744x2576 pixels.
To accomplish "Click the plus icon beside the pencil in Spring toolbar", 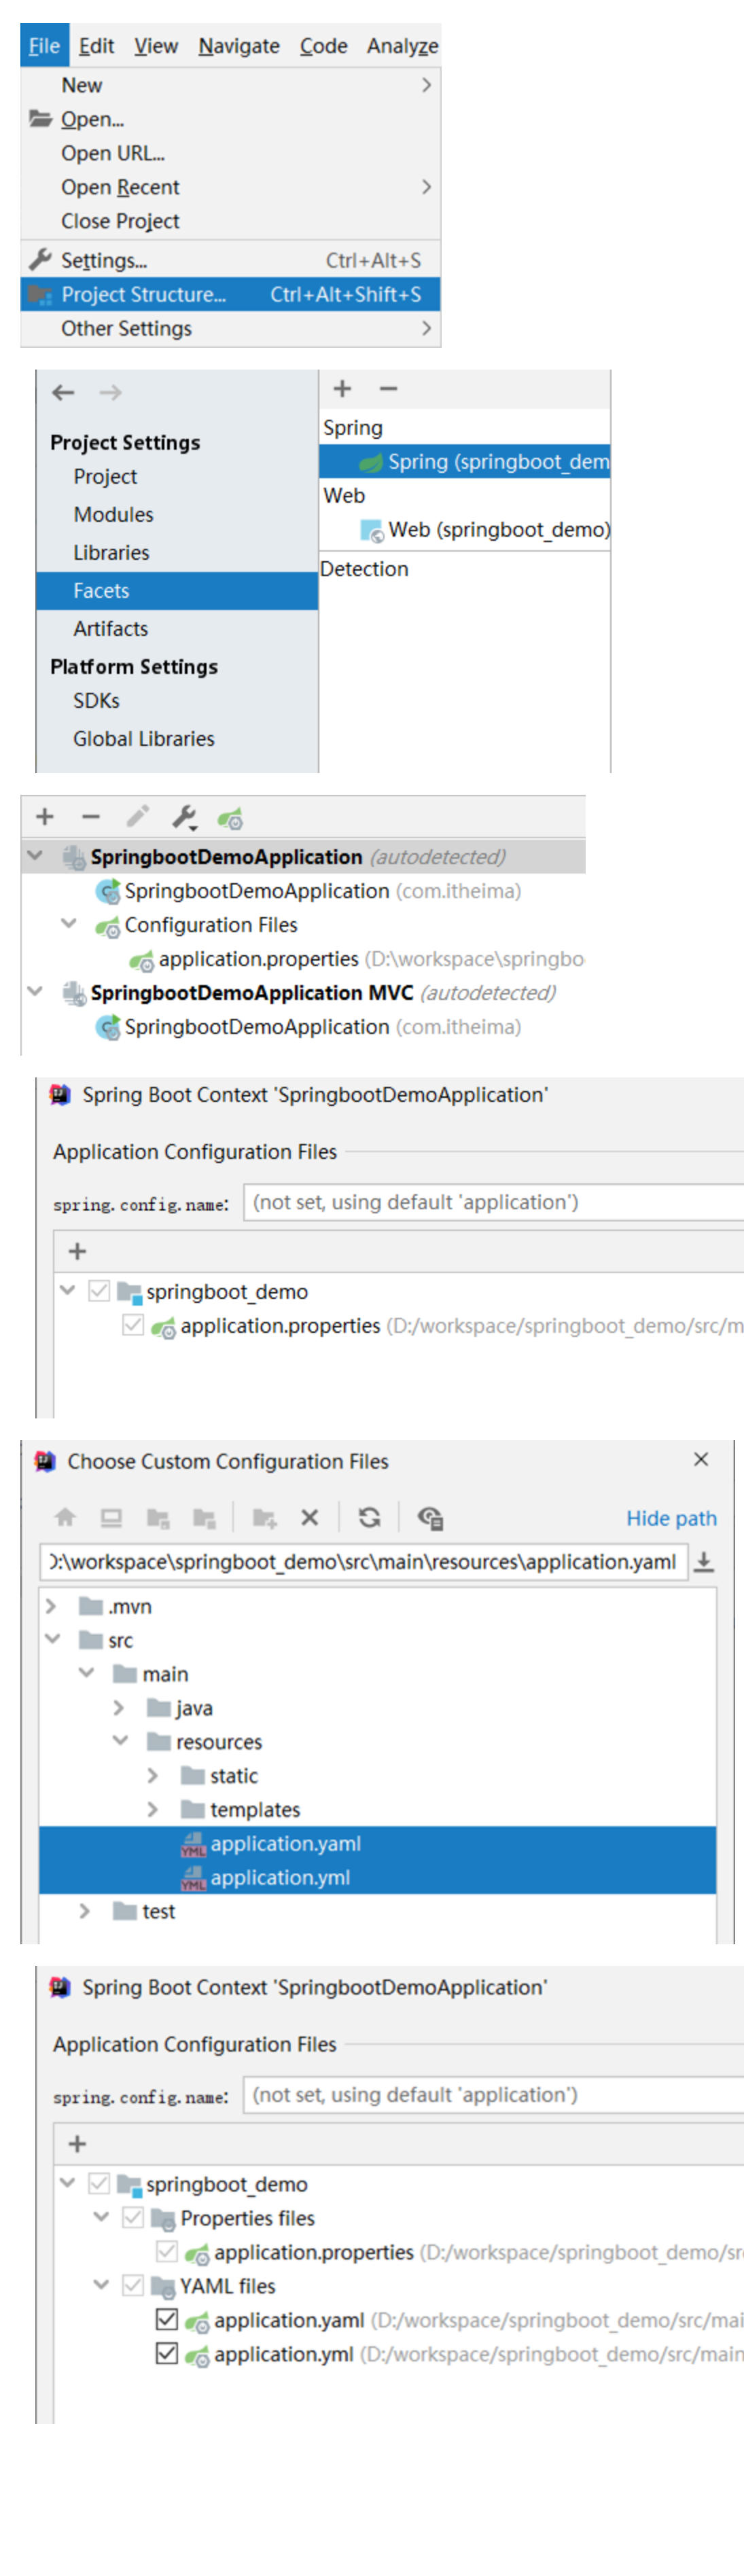I will (44, 817).
